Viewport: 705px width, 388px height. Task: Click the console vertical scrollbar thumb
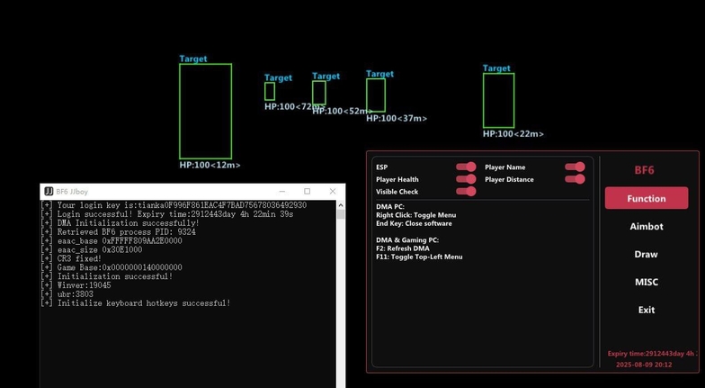pyautogui.click(x=341, y=214)
